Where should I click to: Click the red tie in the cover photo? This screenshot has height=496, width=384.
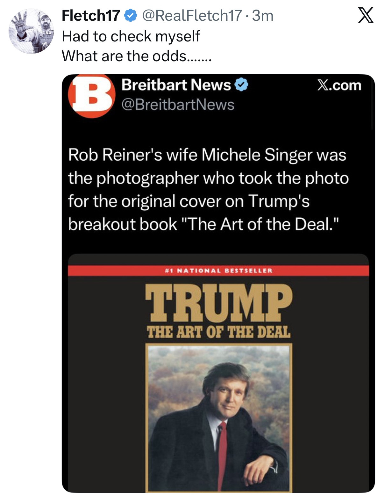[x=222, y=453]
